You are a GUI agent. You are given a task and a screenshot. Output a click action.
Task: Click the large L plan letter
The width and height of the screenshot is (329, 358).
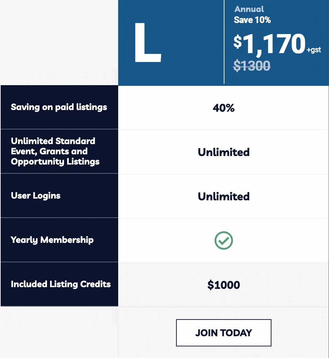[147, 43]
